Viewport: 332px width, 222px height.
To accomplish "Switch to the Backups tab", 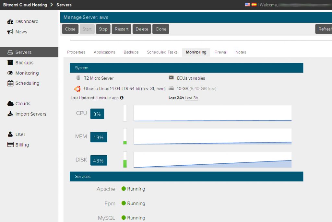I will pos(131,52).
